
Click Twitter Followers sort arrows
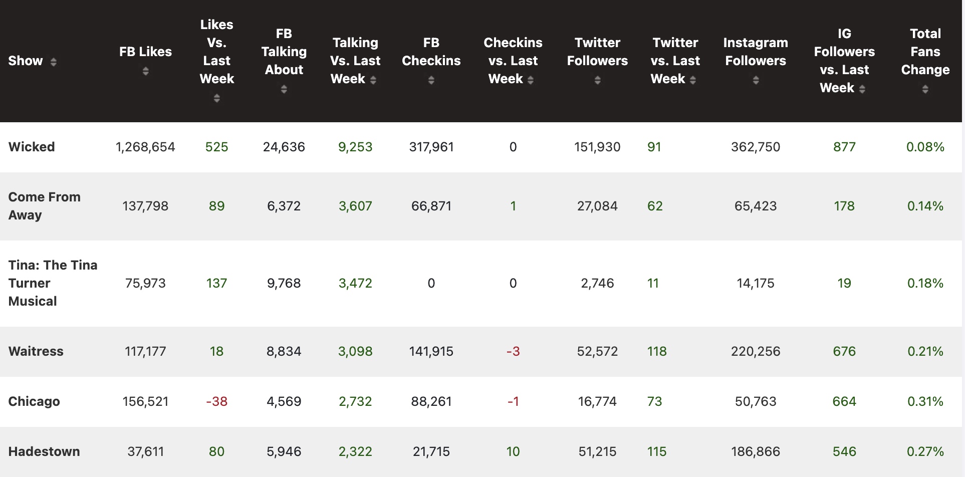click(597, 80)
